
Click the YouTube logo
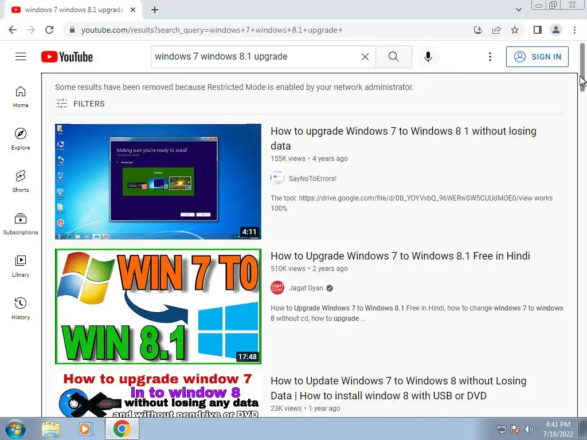[67, 57]
